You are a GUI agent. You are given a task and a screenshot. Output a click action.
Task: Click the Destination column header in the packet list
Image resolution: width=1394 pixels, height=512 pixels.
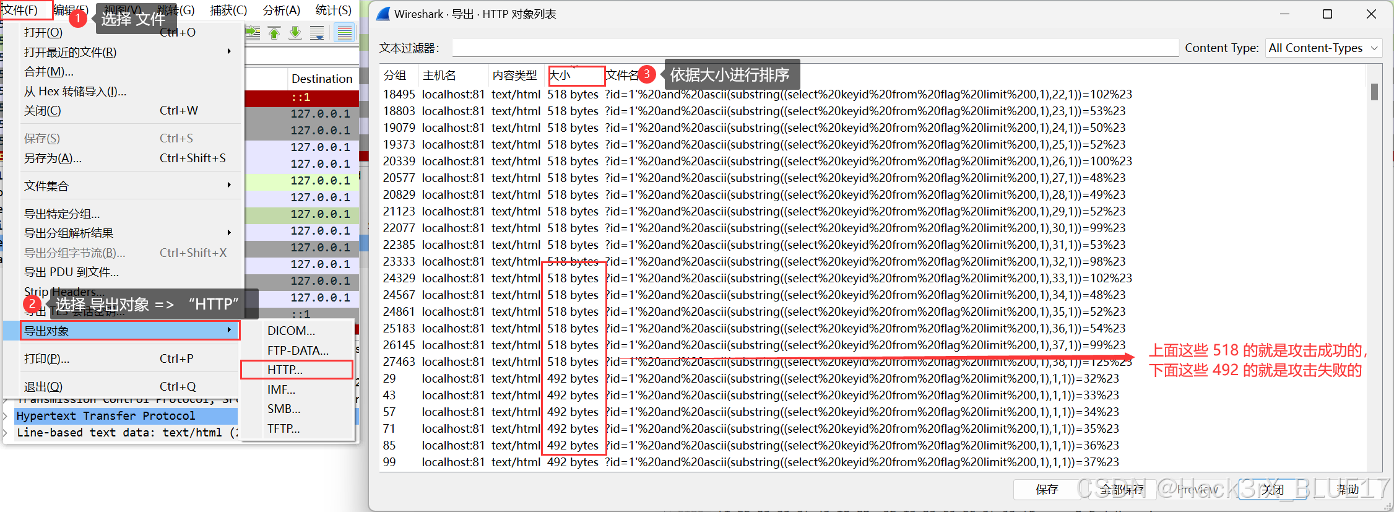(x=322, y=79)
